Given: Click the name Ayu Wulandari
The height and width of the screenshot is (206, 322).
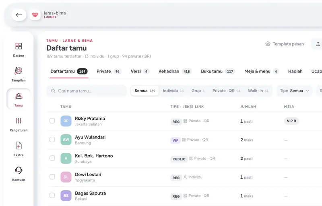Looking at the screenshot, I should (x=90, y=137).
